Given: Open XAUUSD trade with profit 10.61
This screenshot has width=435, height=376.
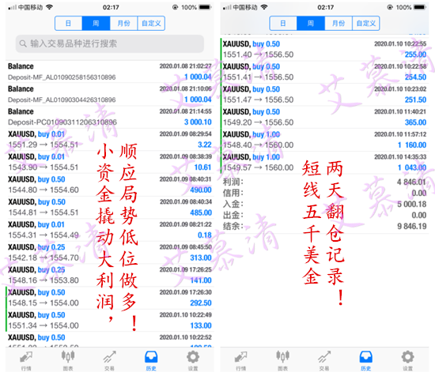Looking at the screenshot, I should pyautogui.click(x=110, y=162).
